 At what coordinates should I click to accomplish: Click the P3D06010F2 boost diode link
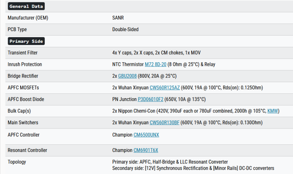tap(151, 100)
